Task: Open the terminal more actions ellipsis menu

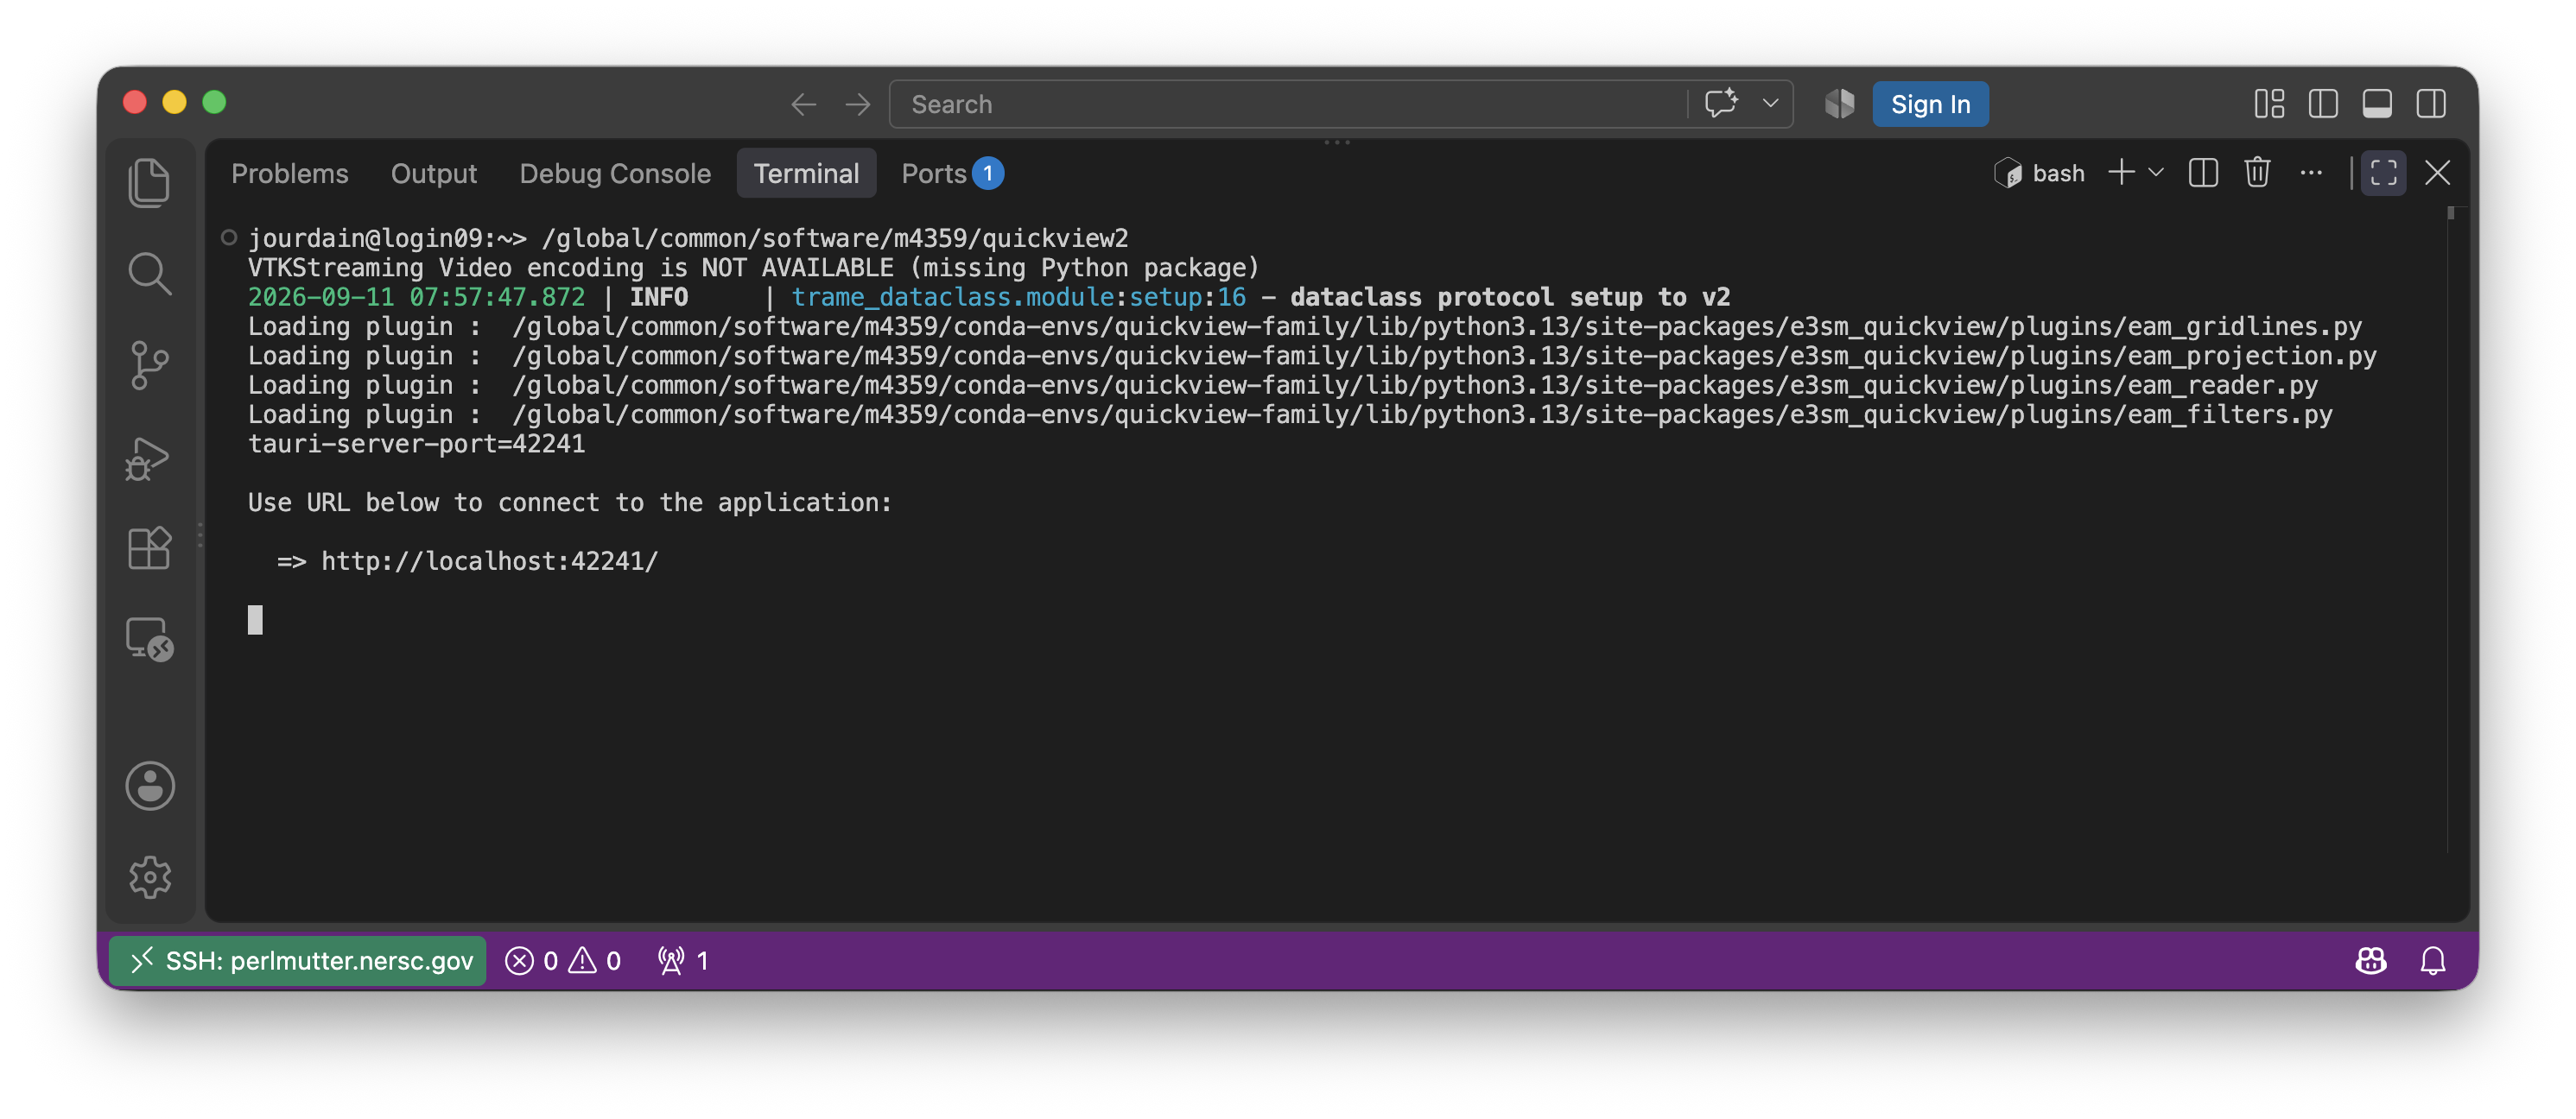Action: coord(2311,173)
